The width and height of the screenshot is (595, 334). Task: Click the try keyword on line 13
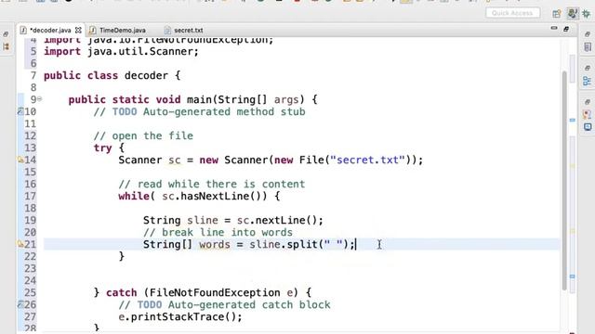pyautogui.click(x=102, y=148)
